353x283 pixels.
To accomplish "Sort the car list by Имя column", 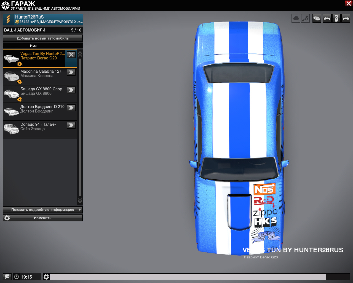I will tap(33, 46).
